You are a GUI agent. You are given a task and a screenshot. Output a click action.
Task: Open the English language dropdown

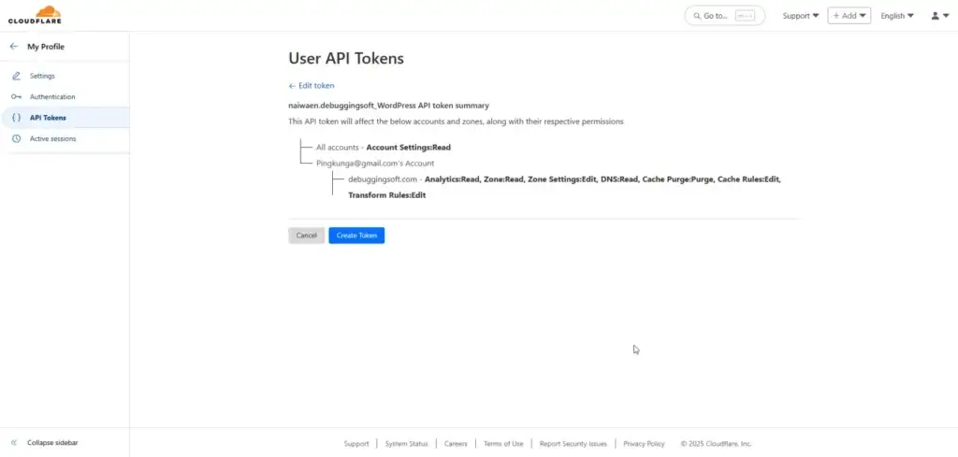(897, 16)
